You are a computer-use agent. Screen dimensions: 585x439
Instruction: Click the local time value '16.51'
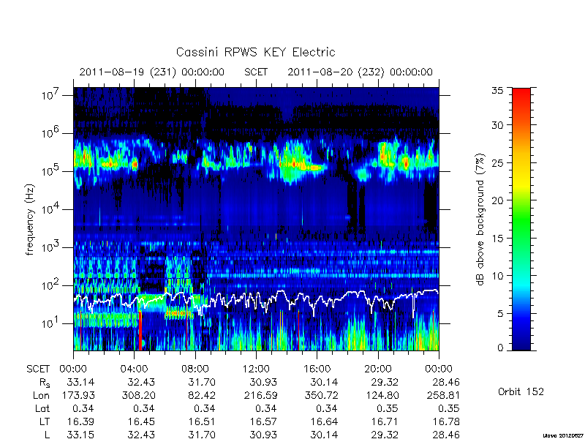pos(202,421)
